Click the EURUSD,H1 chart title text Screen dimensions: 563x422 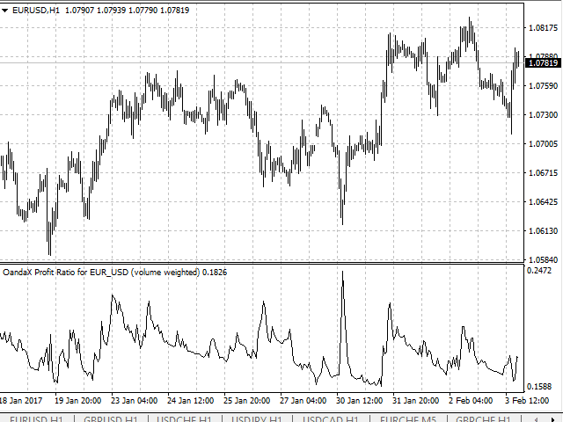tap(36, 11)
